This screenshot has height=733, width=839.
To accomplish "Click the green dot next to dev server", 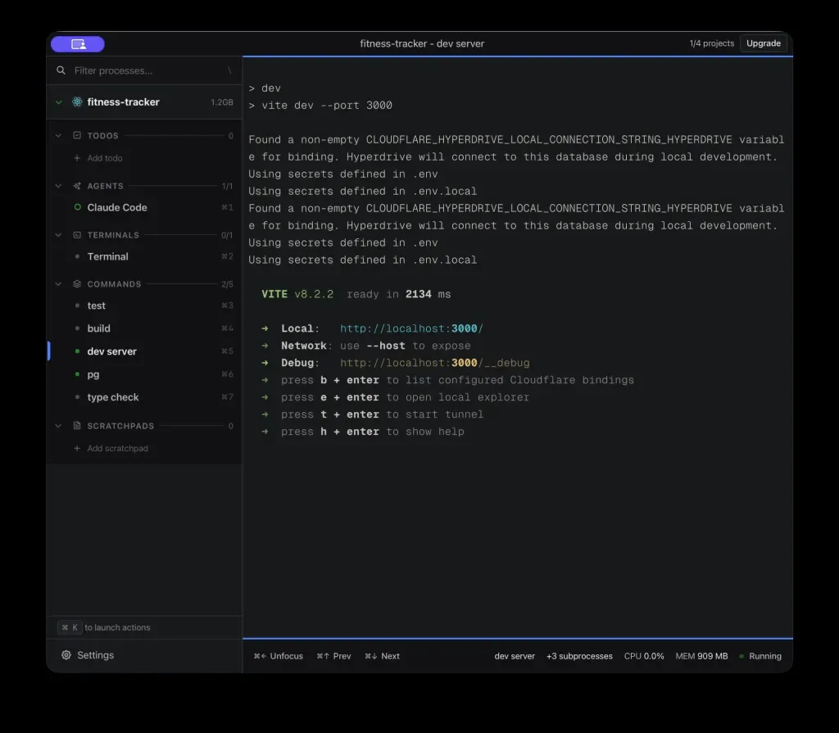I will [78, 351].
